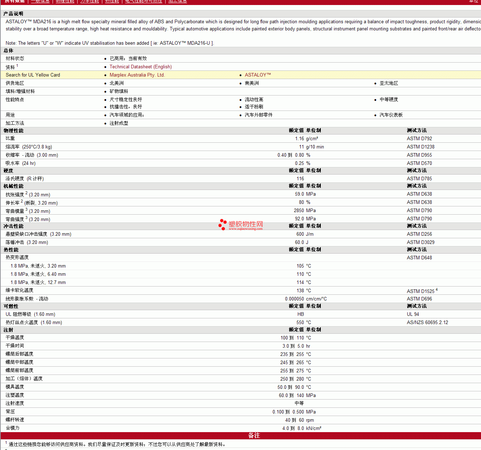The width and height of the screenshot is (481, 450).
Task: Click the 弯曲强度 value 92.0 MPa
Action: pos(305,219)
